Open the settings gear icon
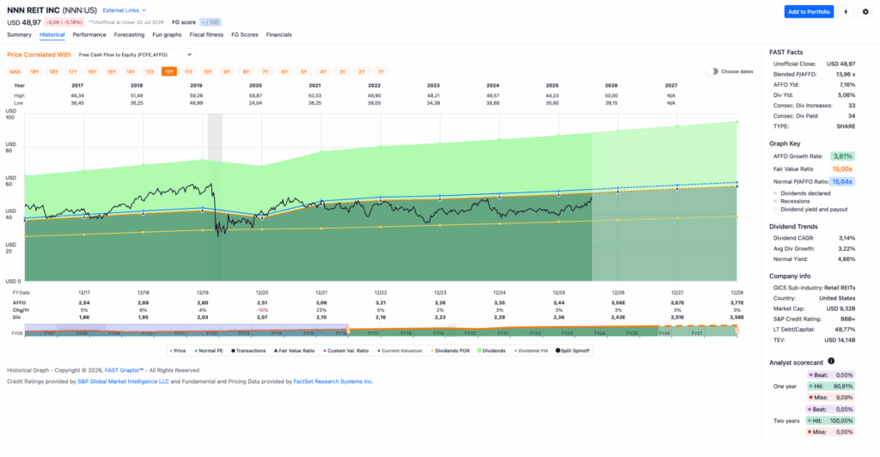This screenshot has width=880, height=457. coord(865,12)
